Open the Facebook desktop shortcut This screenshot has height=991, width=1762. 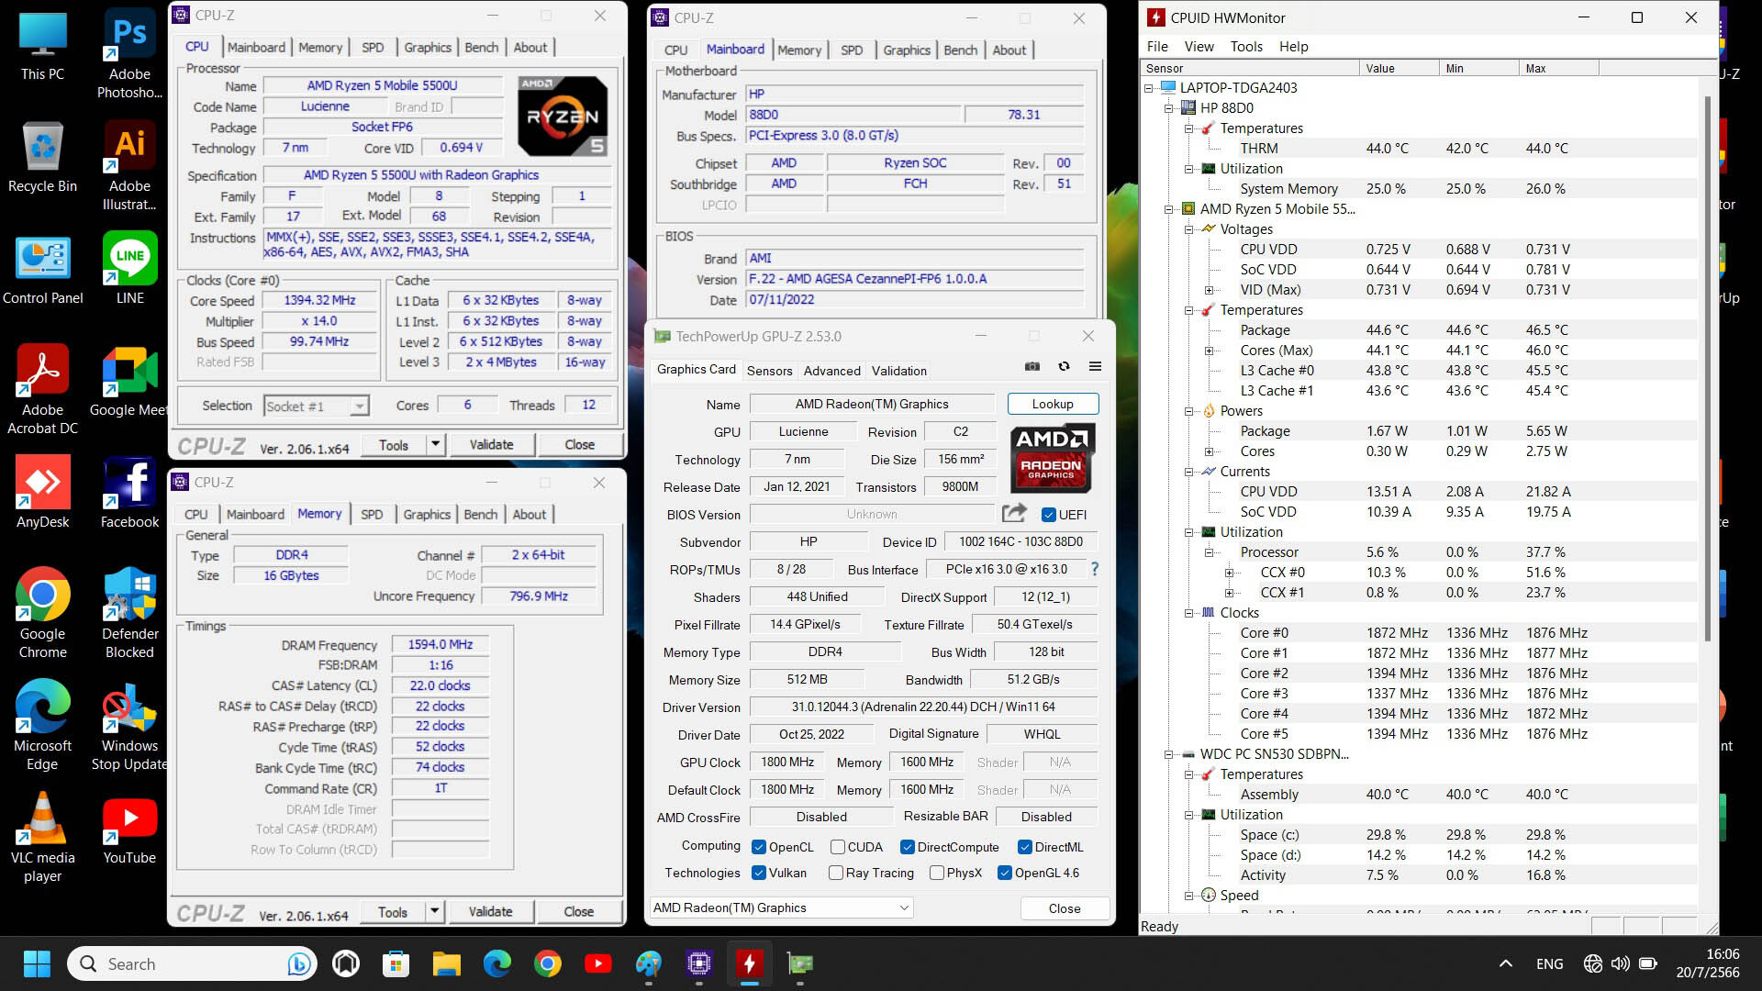coord(129,494)
